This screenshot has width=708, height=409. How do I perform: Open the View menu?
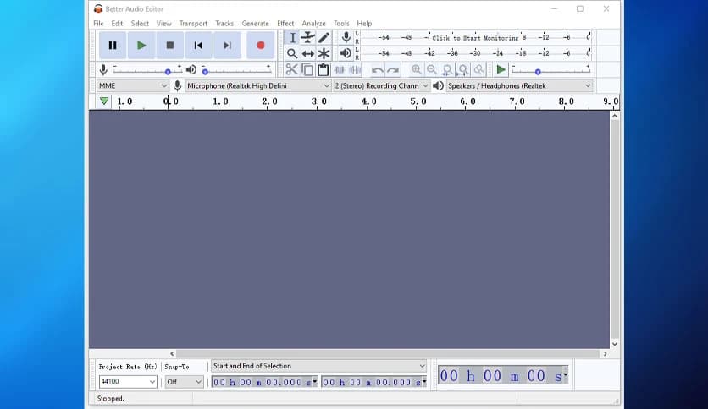click(x=164, y=23)
